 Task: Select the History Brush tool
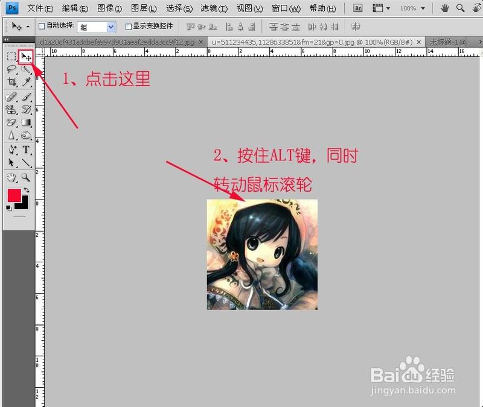(x=27, y=110)
